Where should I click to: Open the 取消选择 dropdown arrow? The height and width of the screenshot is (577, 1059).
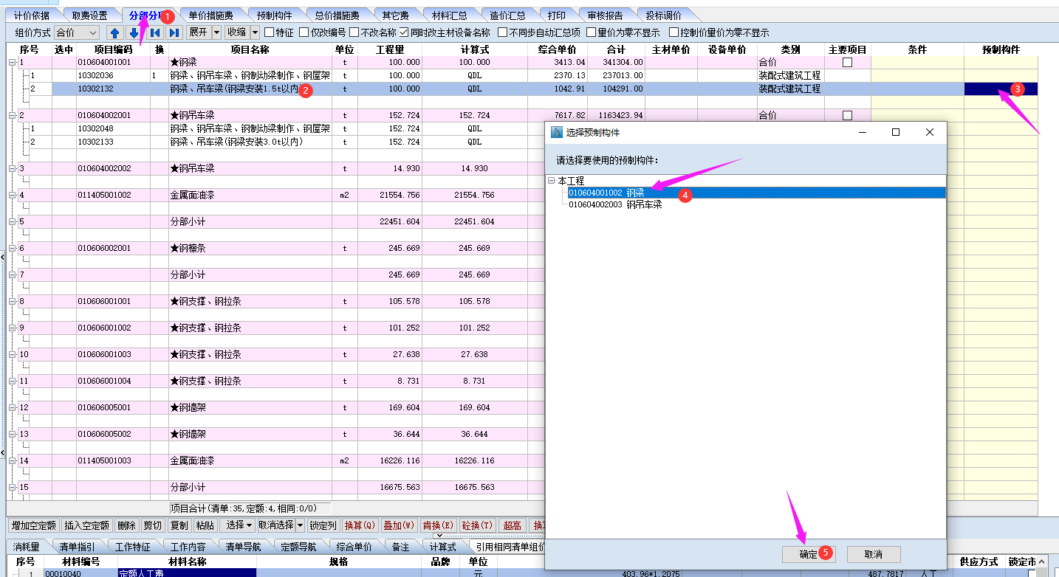point(301,525)
